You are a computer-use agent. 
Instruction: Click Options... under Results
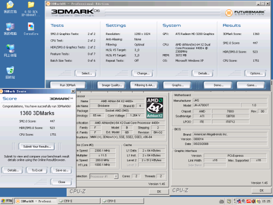255,73
